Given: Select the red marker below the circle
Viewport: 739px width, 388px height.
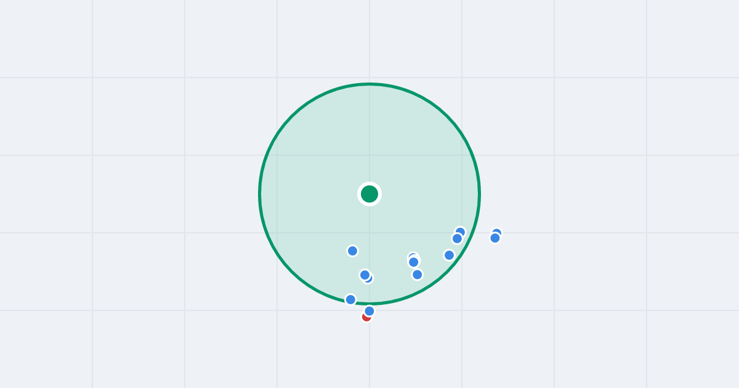Looking at the screenshot, I should [366, 317].
